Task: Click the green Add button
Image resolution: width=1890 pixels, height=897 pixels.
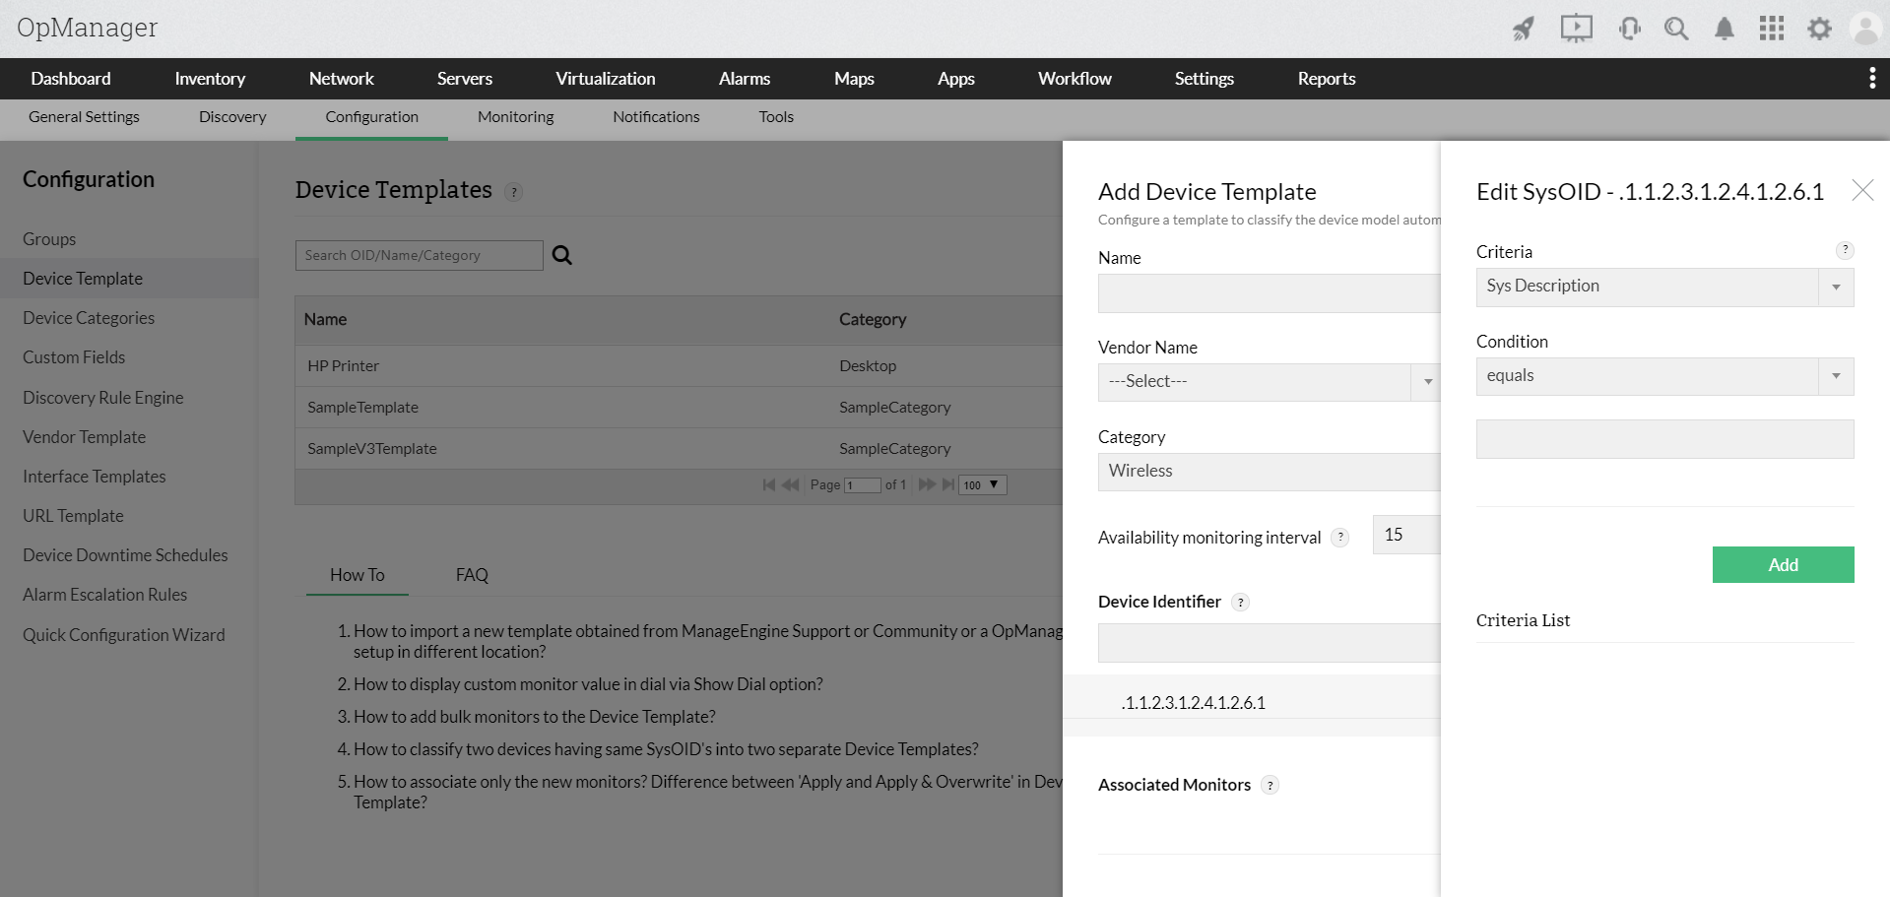Action: (1783, 564)
